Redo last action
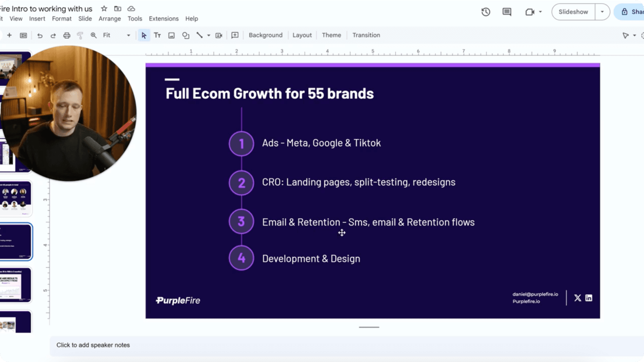 pos(53,35)
